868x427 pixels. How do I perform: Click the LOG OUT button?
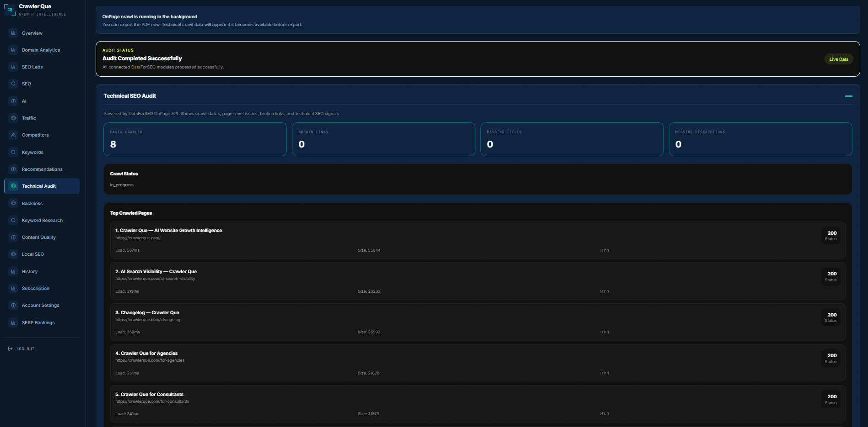[x=21, y=348]
